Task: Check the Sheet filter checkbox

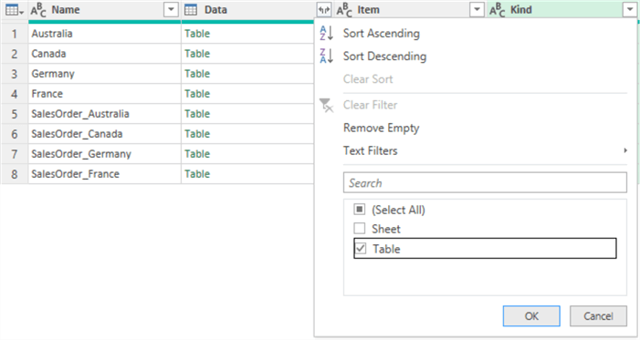Action: pos(359,228)
